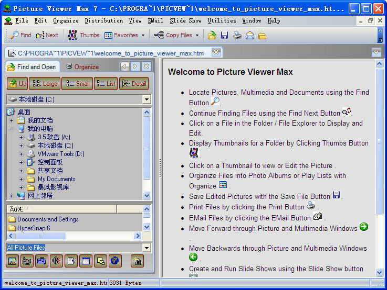Expand the 网上邻居 tree node
Image resolution: width=387 pixels, height=290 pixels.
(x=11, y=196)
